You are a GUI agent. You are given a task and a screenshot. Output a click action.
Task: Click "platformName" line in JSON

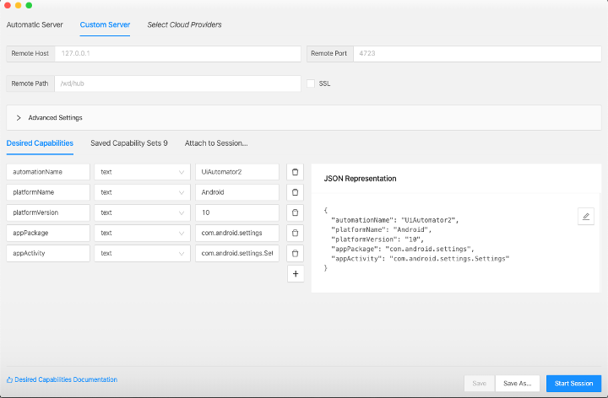click(381, 229)
